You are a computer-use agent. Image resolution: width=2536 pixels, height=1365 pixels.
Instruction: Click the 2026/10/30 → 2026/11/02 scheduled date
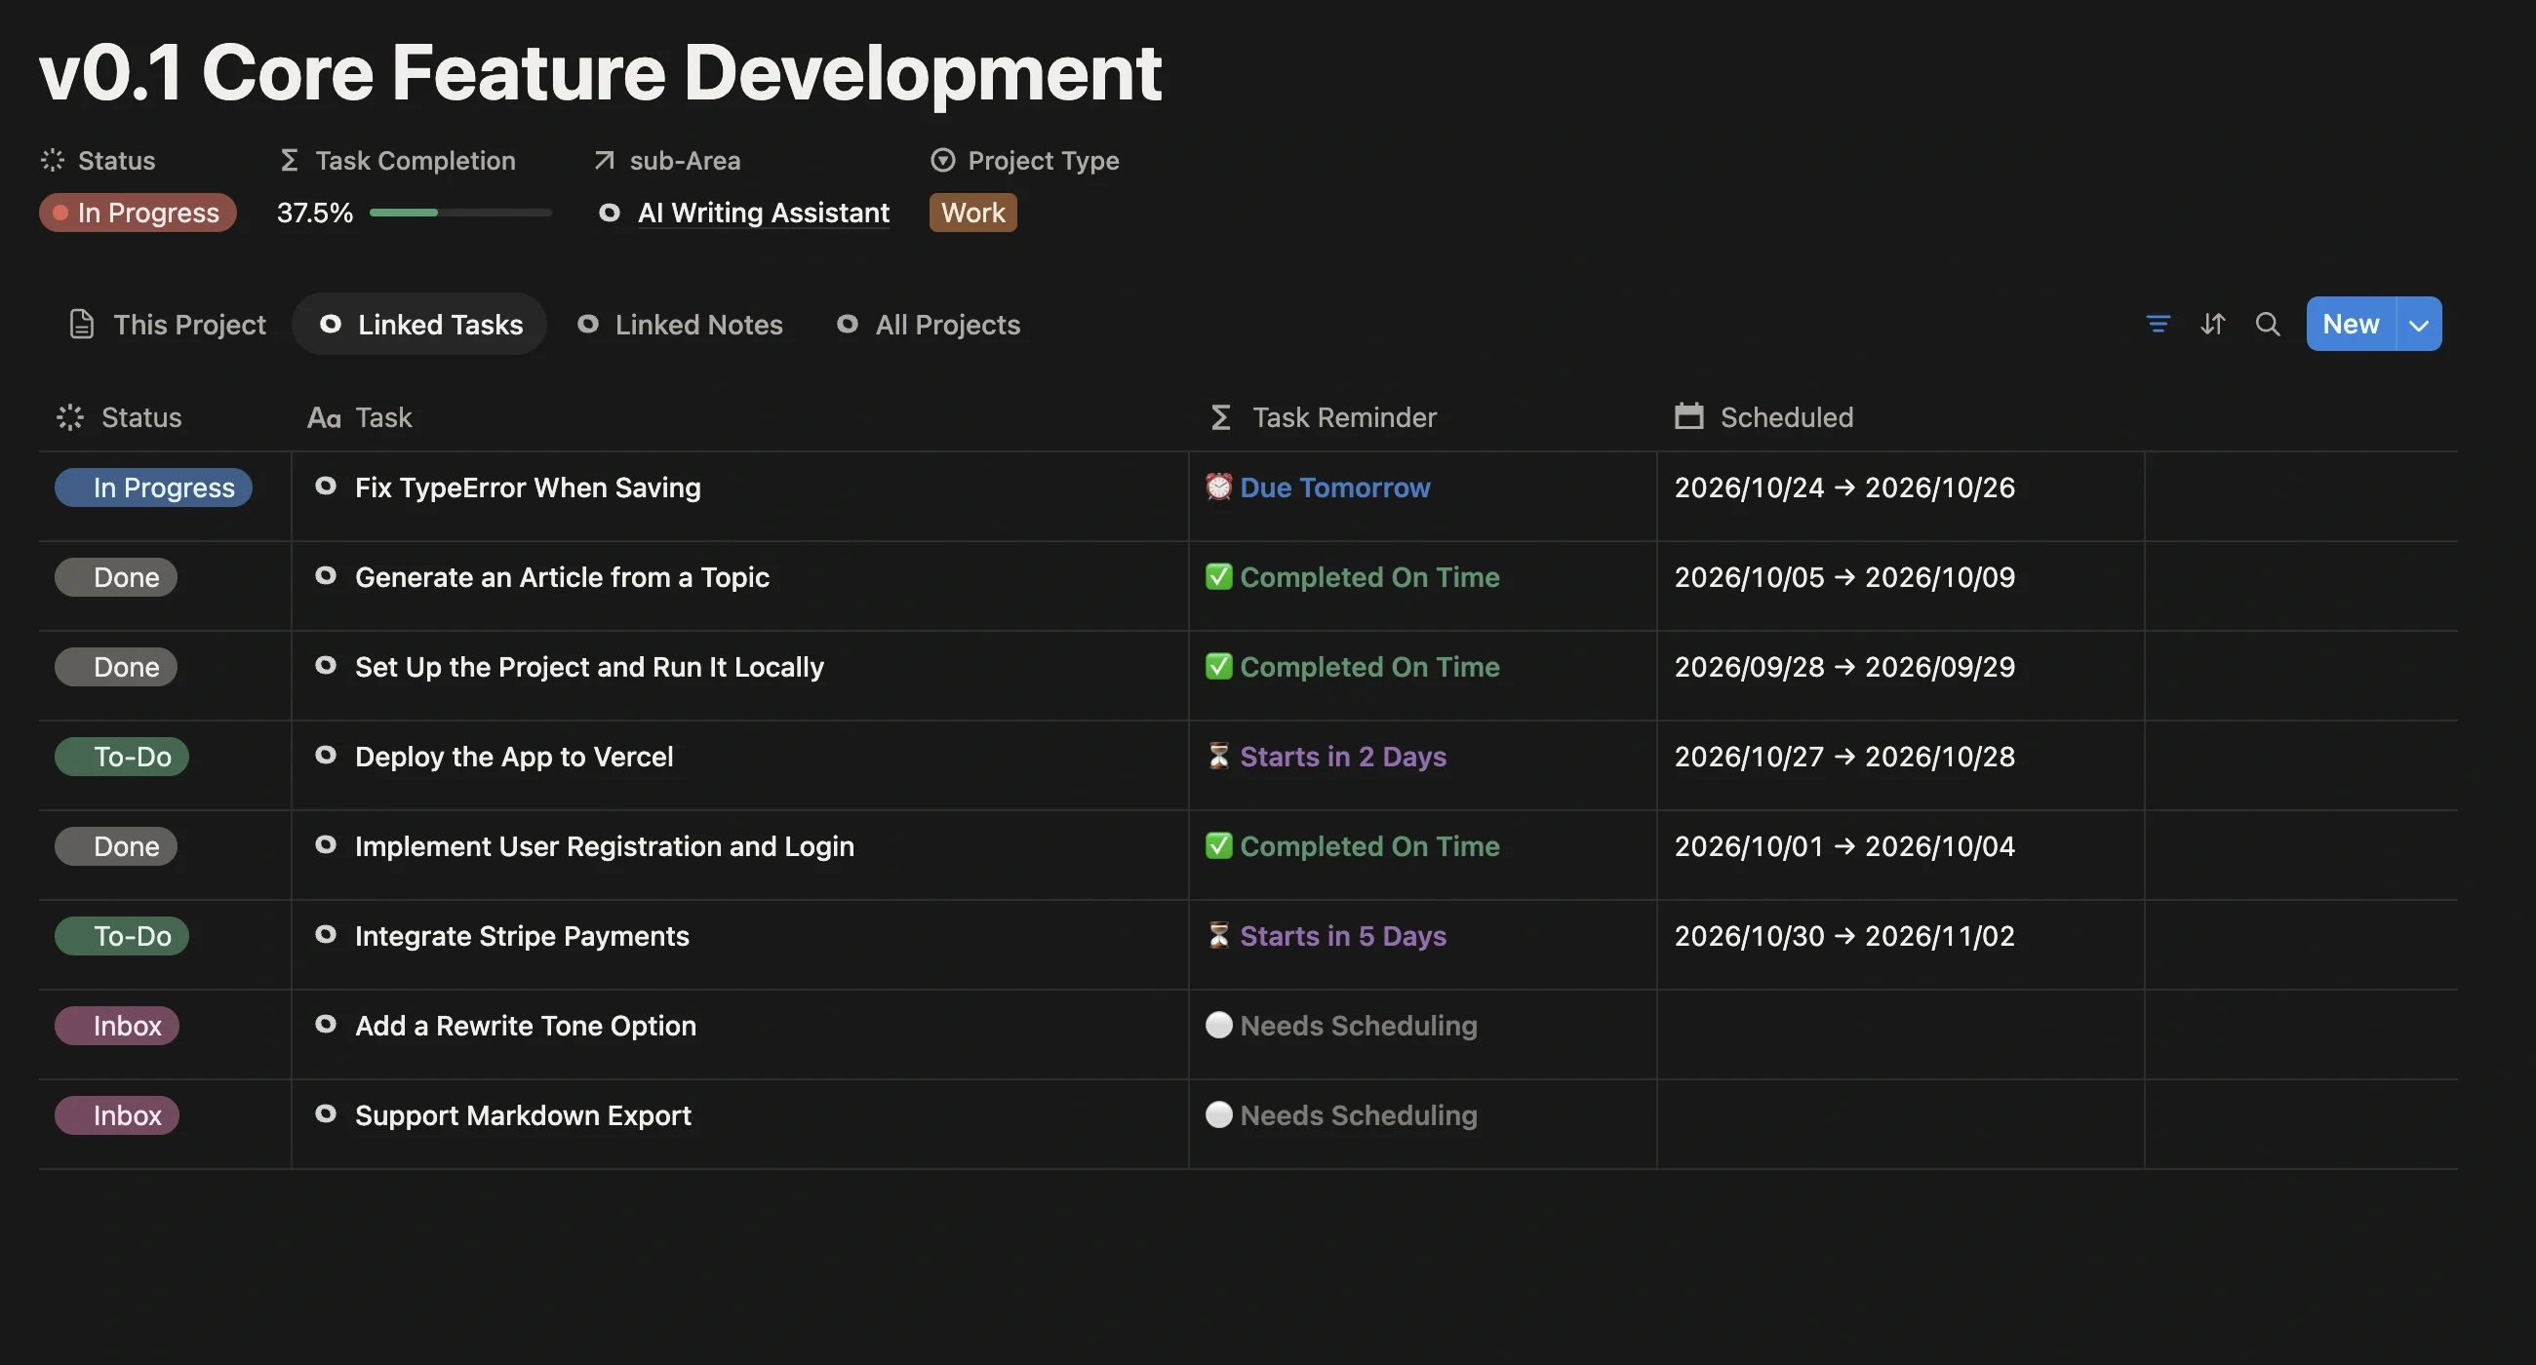click(1844, 936)
